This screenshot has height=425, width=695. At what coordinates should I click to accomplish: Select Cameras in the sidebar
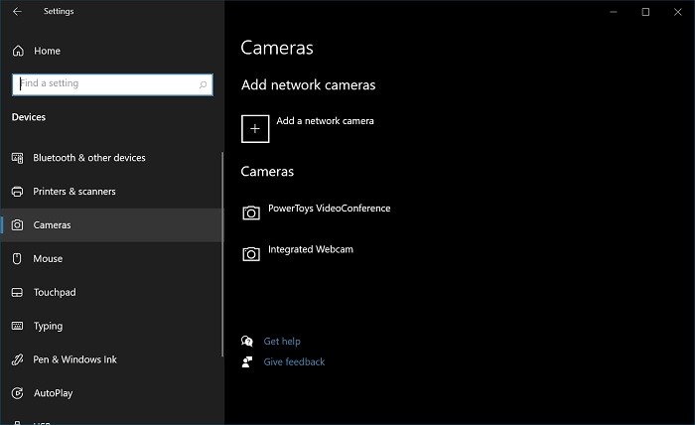(111, 225)
